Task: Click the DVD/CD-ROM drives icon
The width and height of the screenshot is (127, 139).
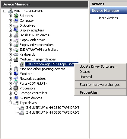Action: point(16,35)
